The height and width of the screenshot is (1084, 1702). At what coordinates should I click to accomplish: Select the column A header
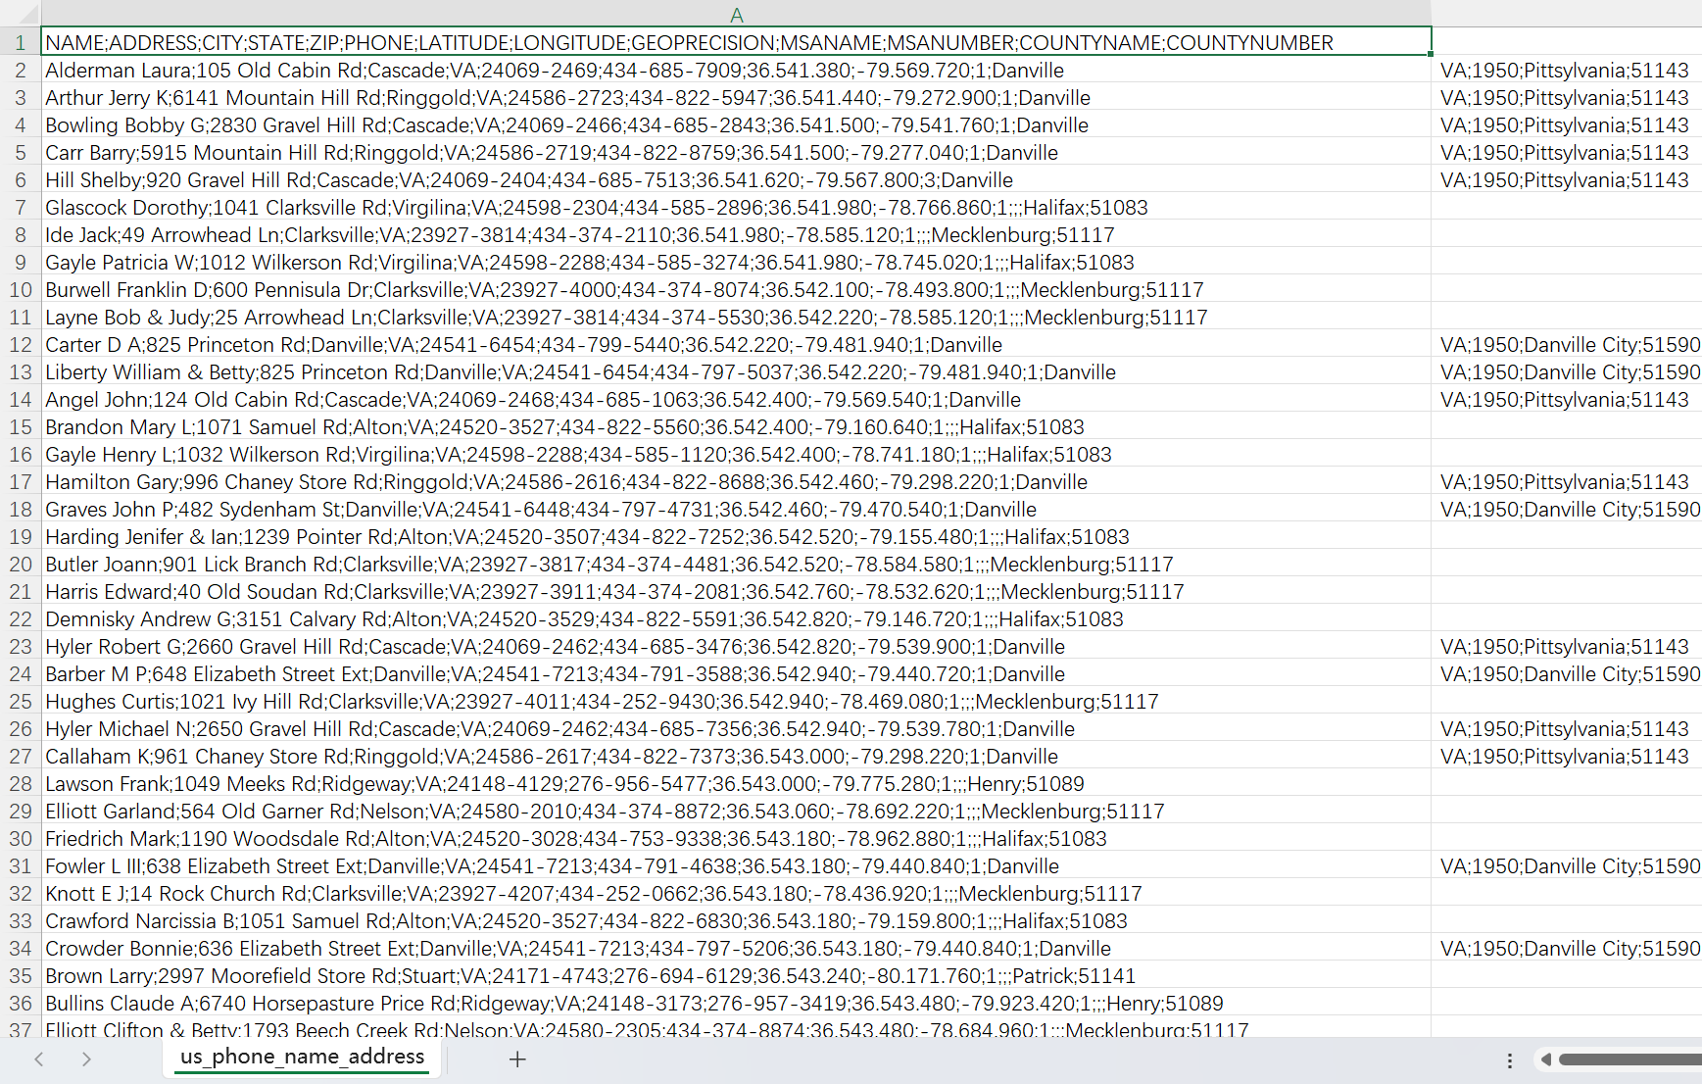pos(736,15)
